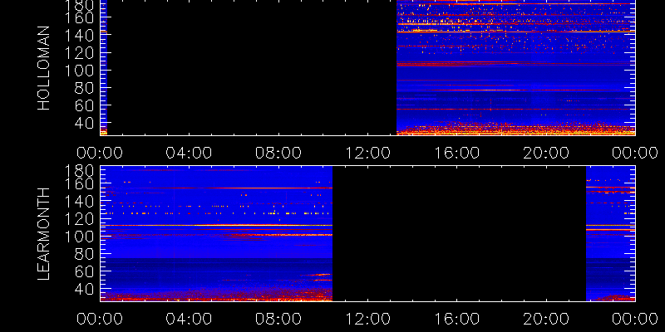Click the 140 tick on LEARMONTH axis
Viewport: 665px width, 332px height.
(x=79, y=202)
